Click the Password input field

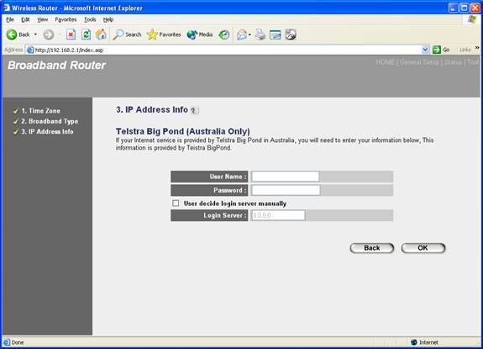pyautogui.click(x=286, y=190)
